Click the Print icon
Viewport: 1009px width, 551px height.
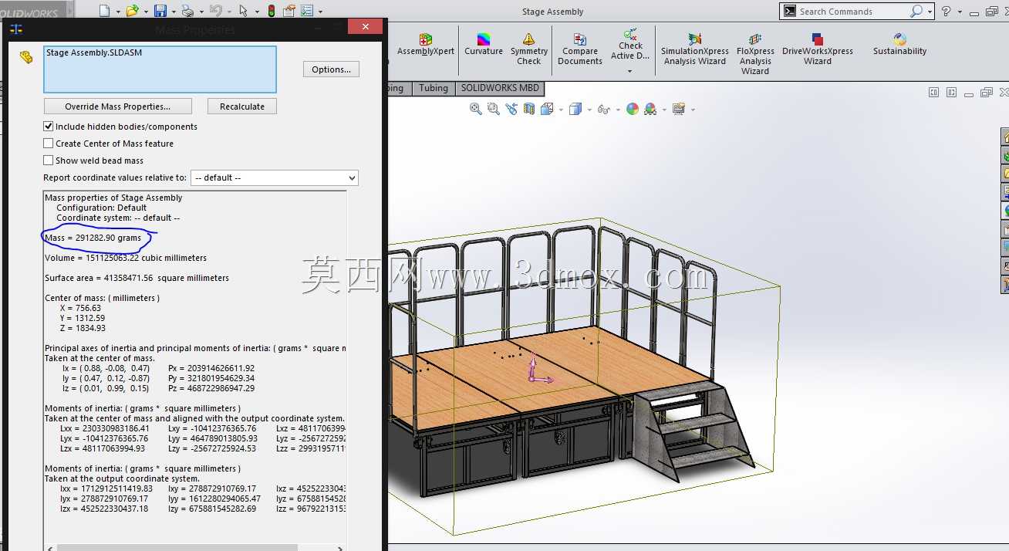point(187,11)
